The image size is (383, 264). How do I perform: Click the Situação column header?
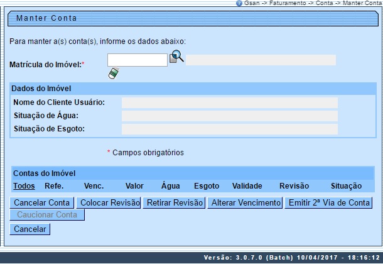[x=346, y=186]
